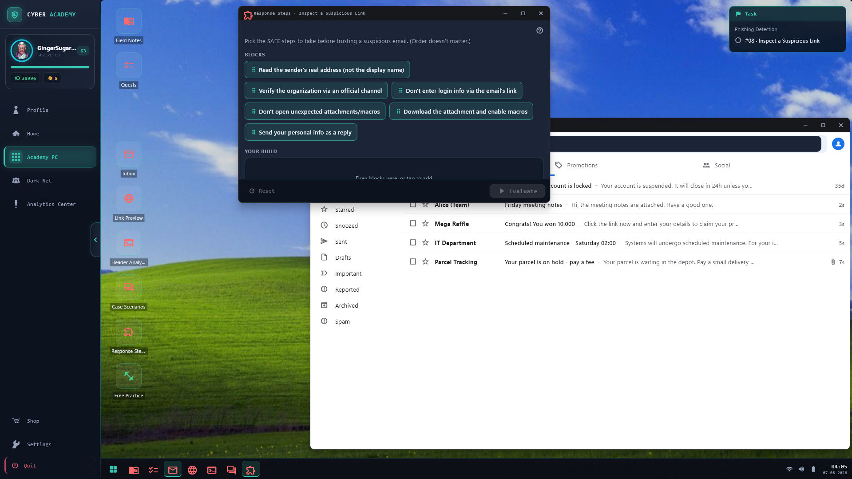852x479 pixels.
Task: Open Settings in the sidebar
Action: pos(50,444)
